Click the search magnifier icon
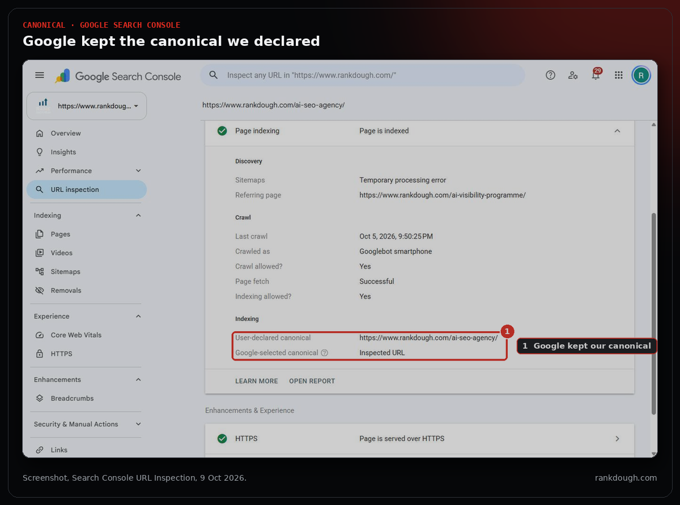680x505 pixels. click(x=214, y=75)
